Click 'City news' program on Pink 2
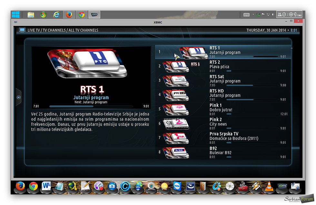Image resolution: width=316 pixels, height=205 pixels. (218, 124)
